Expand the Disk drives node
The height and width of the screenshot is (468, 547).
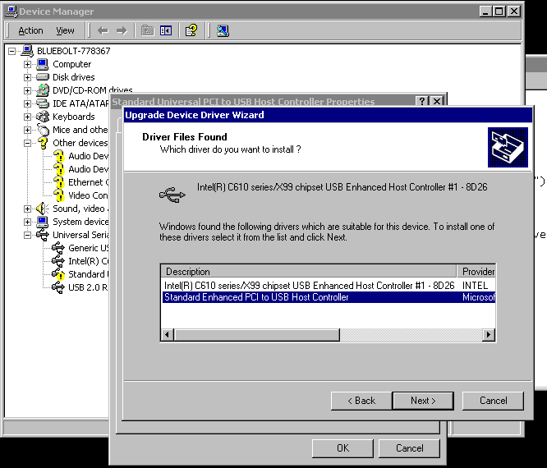click(x=27, y=77)
